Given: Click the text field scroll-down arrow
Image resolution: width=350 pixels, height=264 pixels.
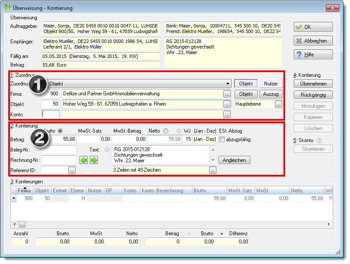Looking at the screenshot, I should 213,160.
